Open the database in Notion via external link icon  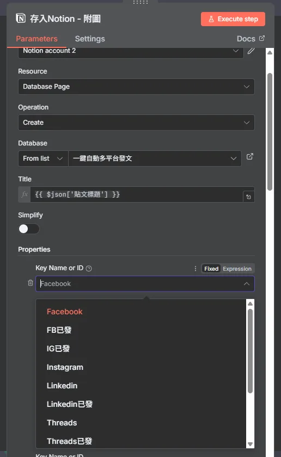(250, 156)
